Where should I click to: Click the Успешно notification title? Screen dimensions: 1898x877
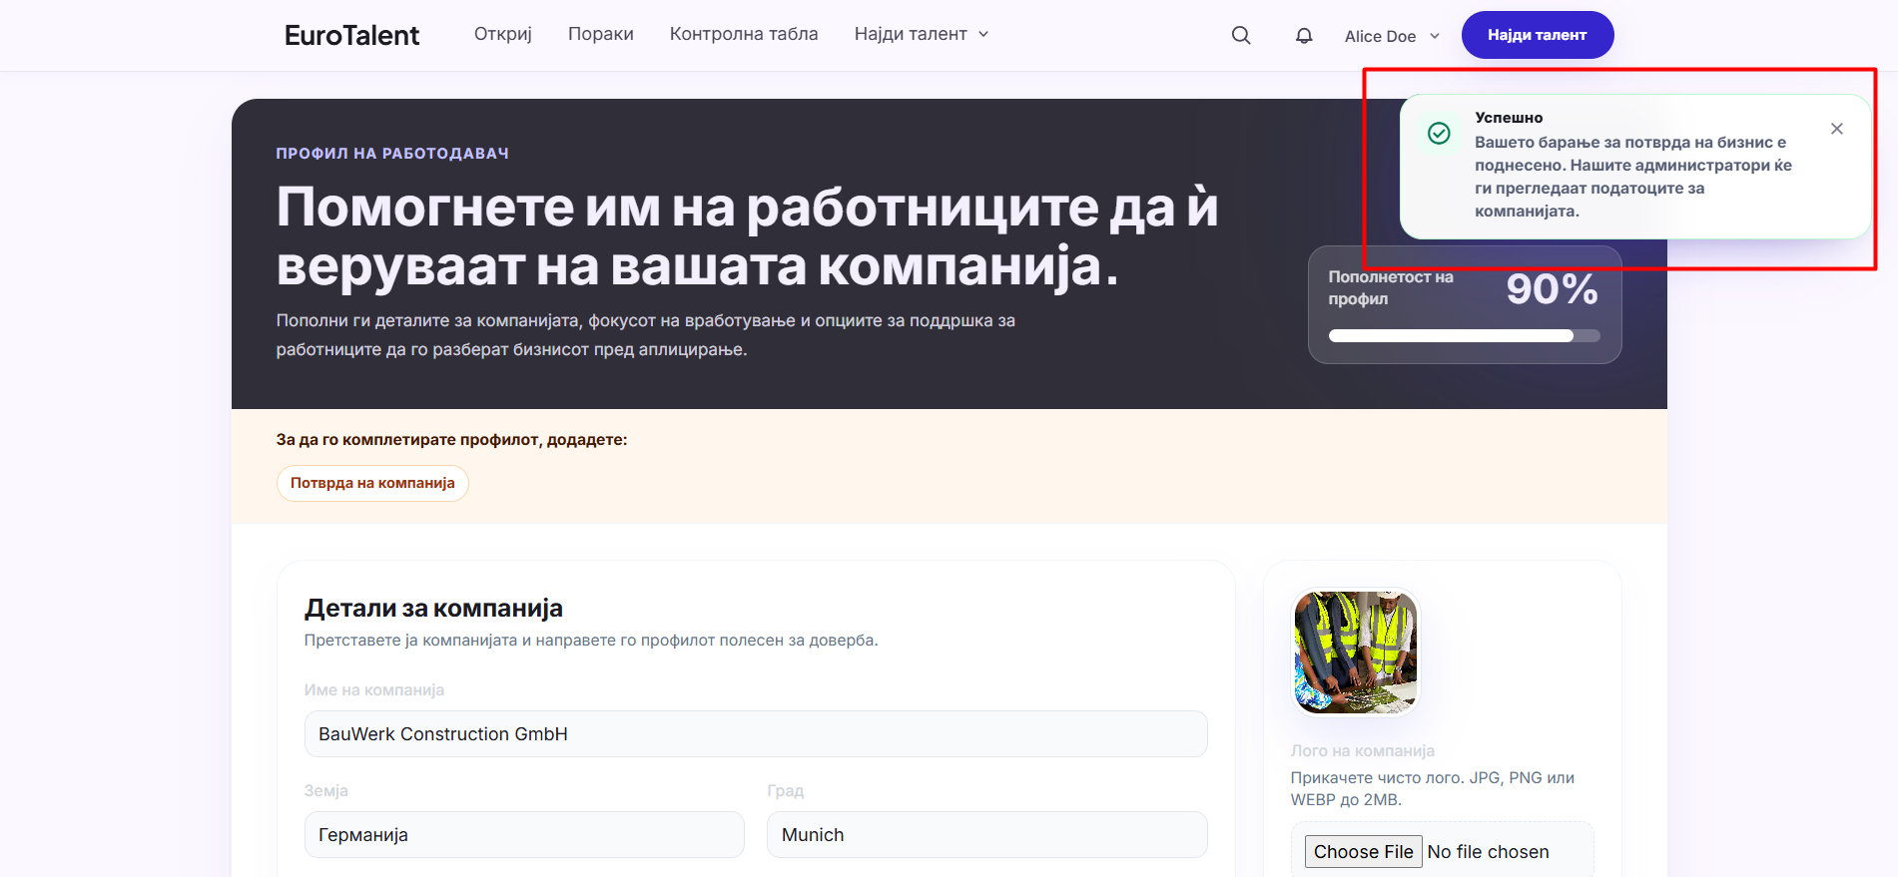click(1509, 118)
